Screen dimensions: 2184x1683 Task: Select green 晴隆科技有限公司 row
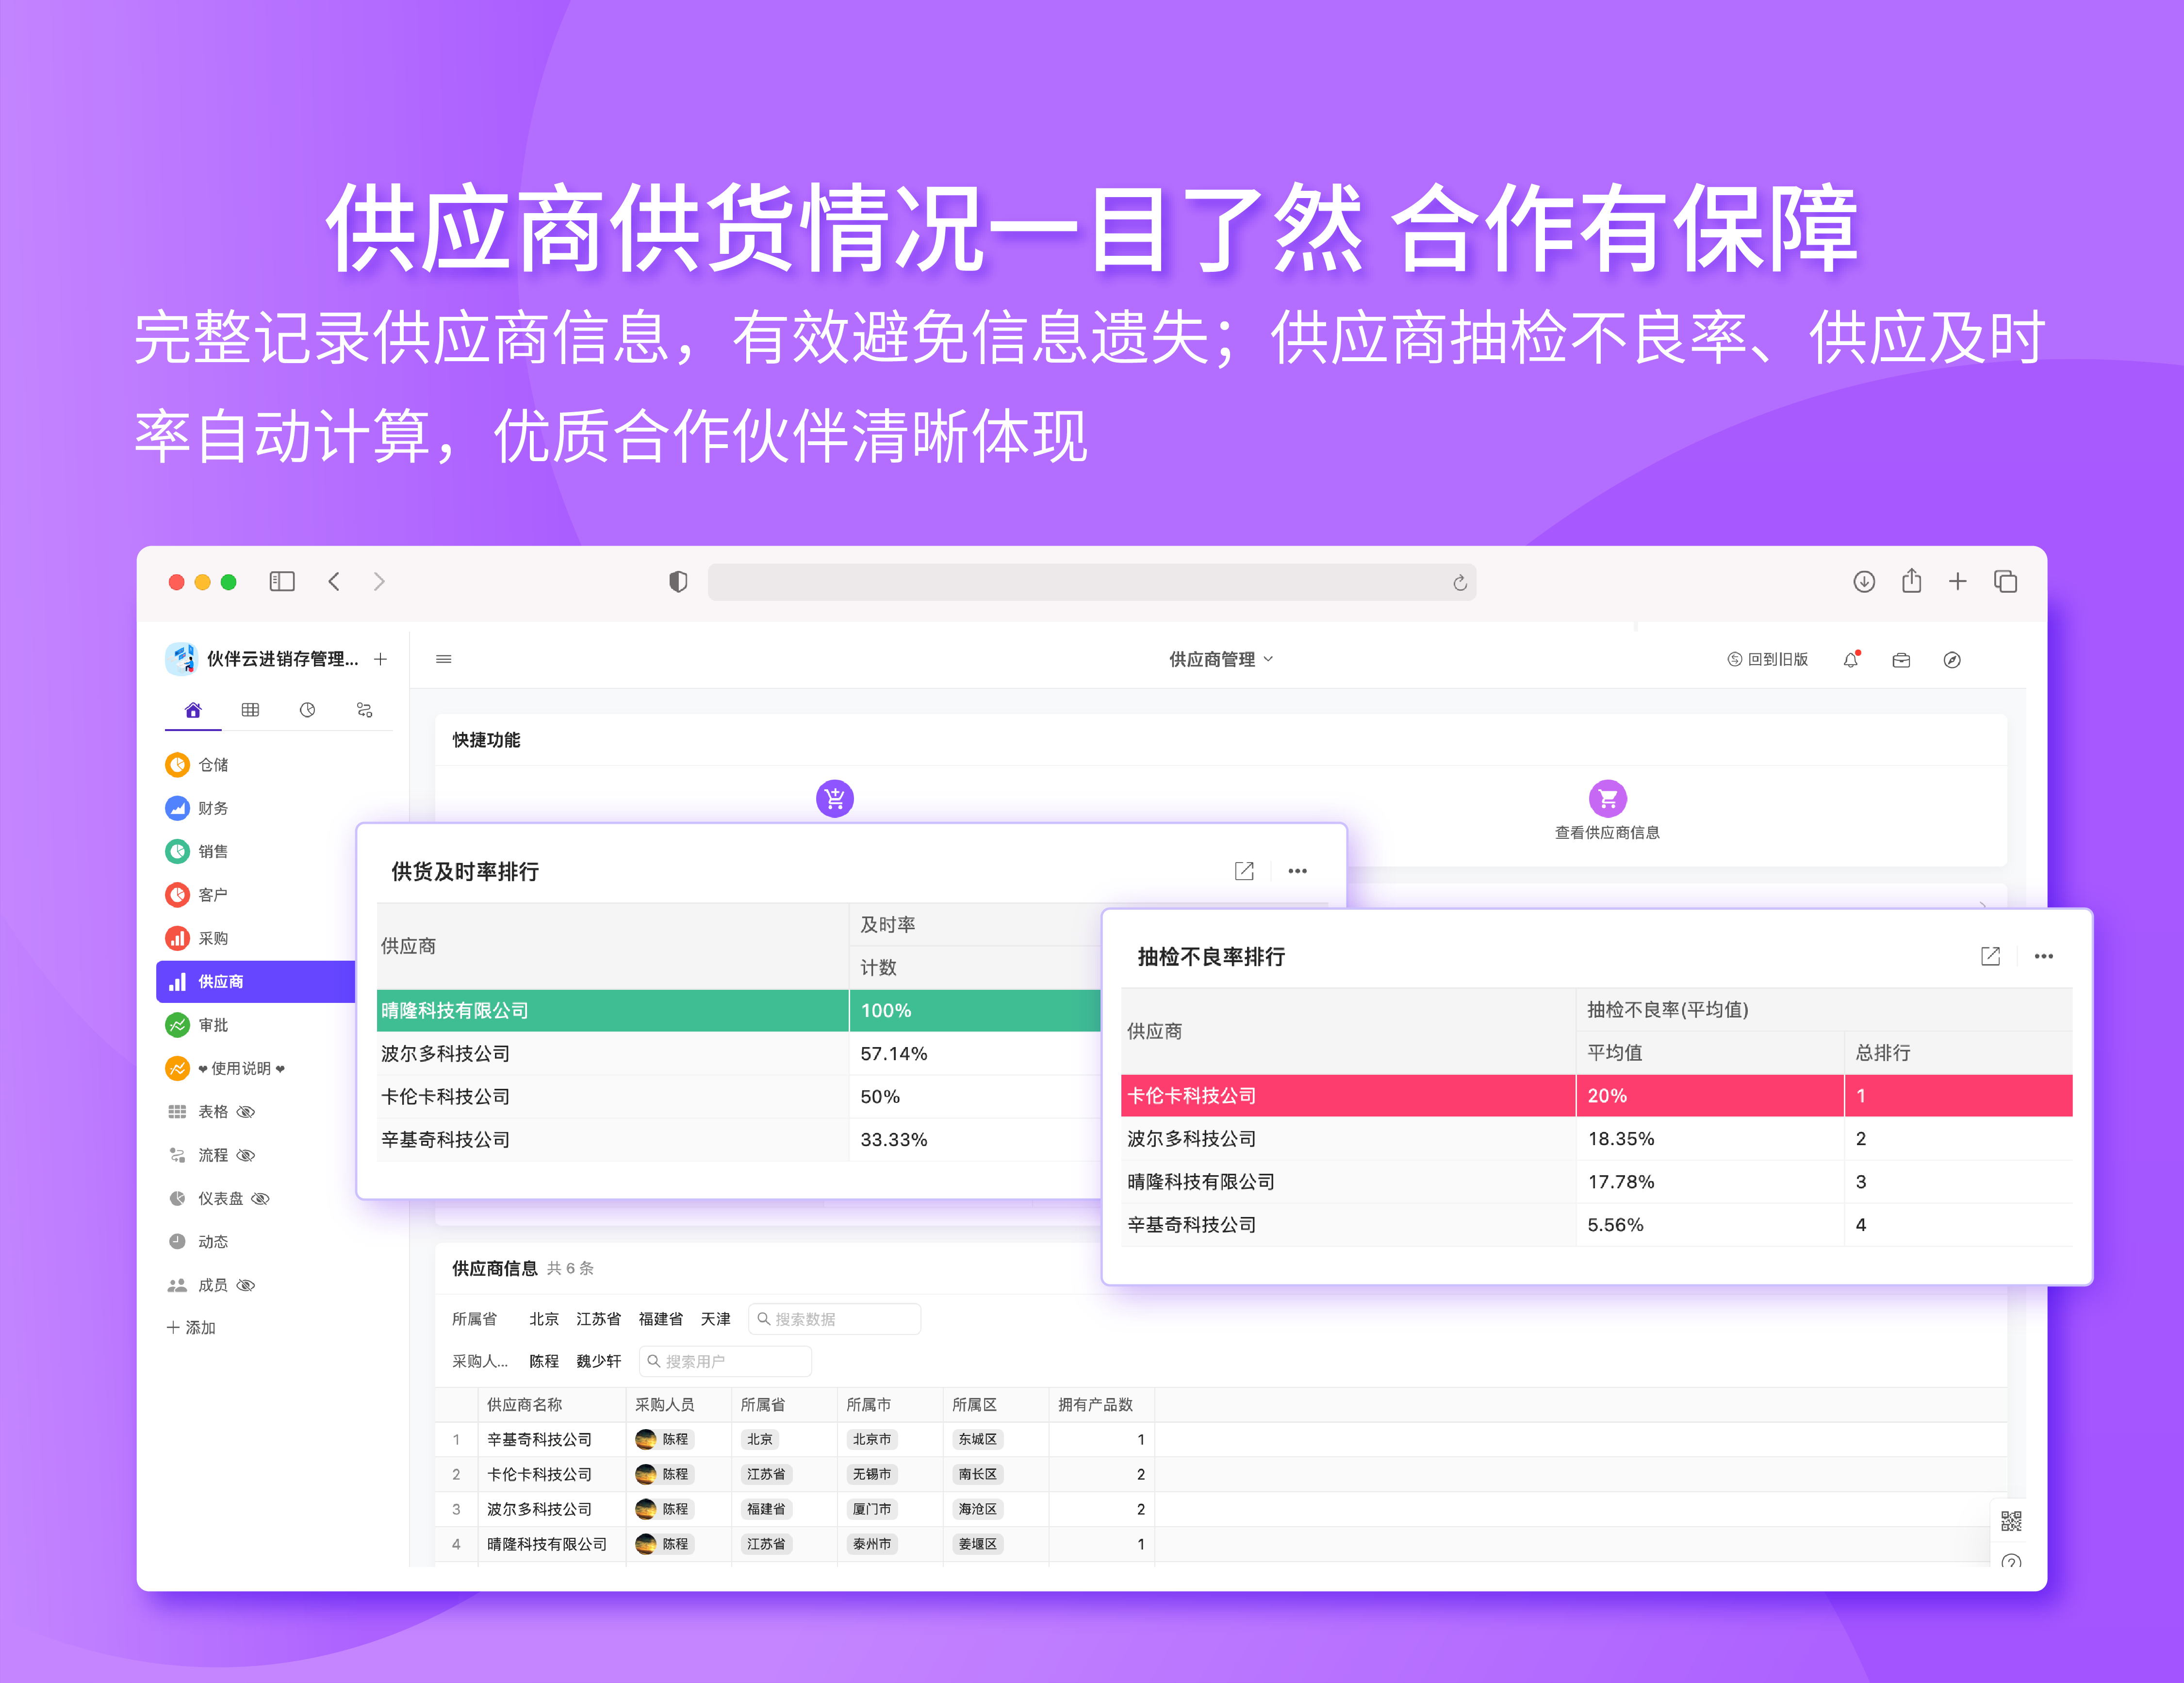point(738,1011)
